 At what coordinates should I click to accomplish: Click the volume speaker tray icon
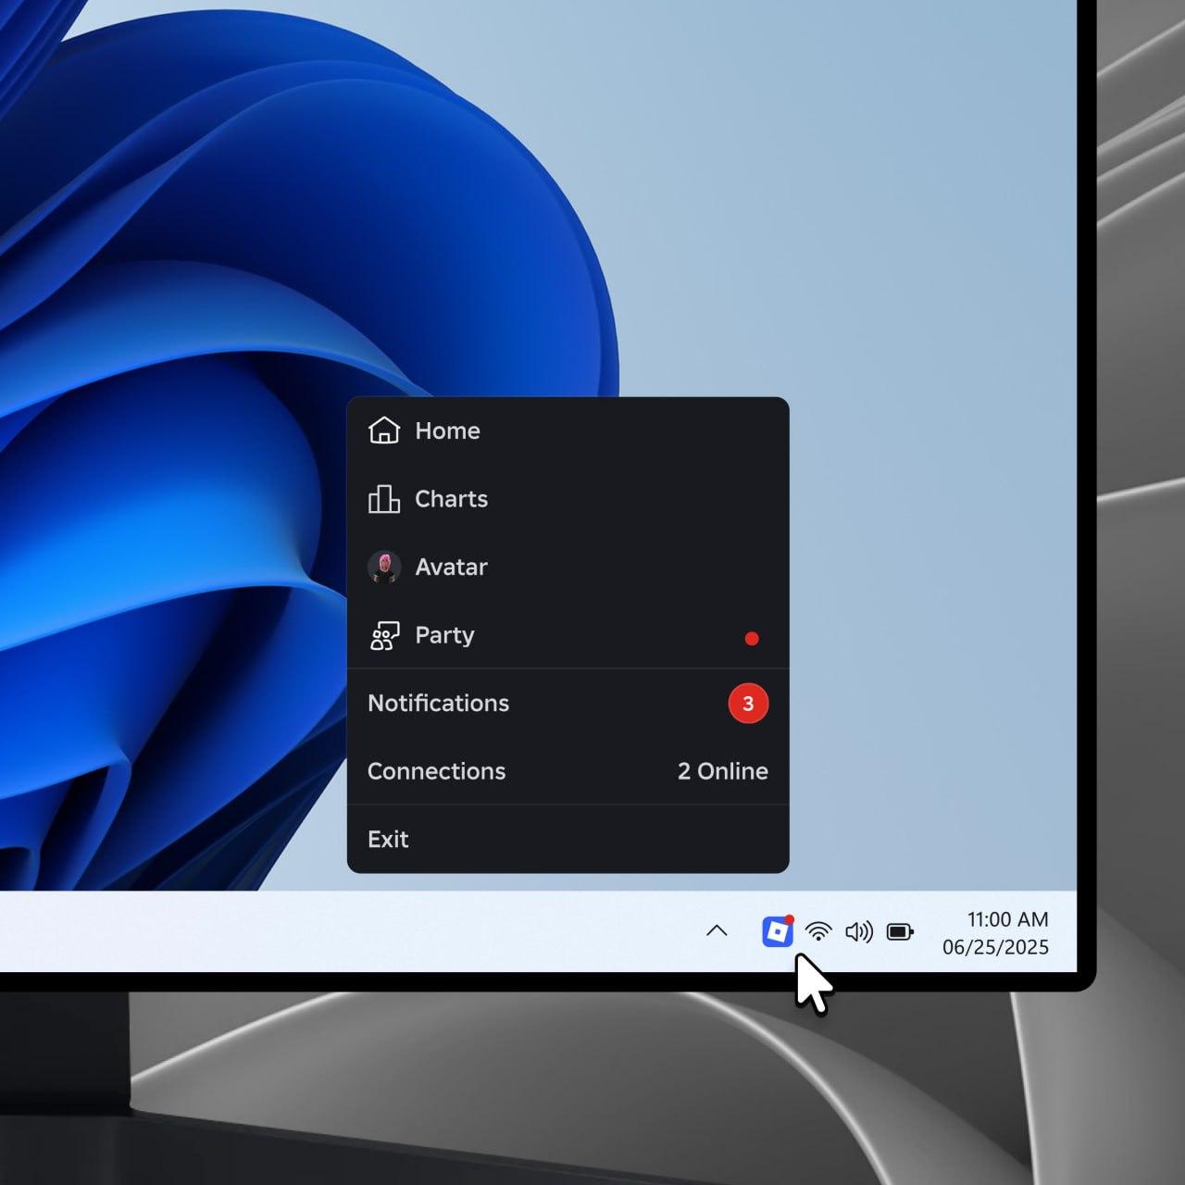[x=859, y=931]
